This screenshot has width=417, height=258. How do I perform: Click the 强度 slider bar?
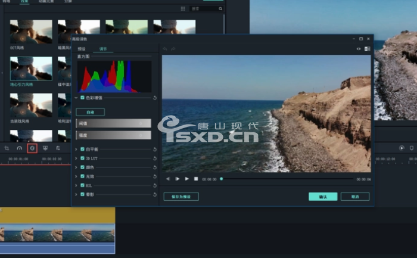(x=114, y=135)
